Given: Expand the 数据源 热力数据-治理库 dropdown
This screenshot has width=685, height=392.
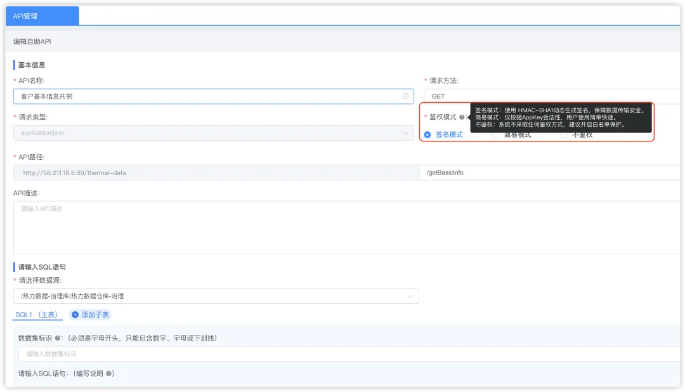Looking at the screenshot, I should [x=216, y=296].
